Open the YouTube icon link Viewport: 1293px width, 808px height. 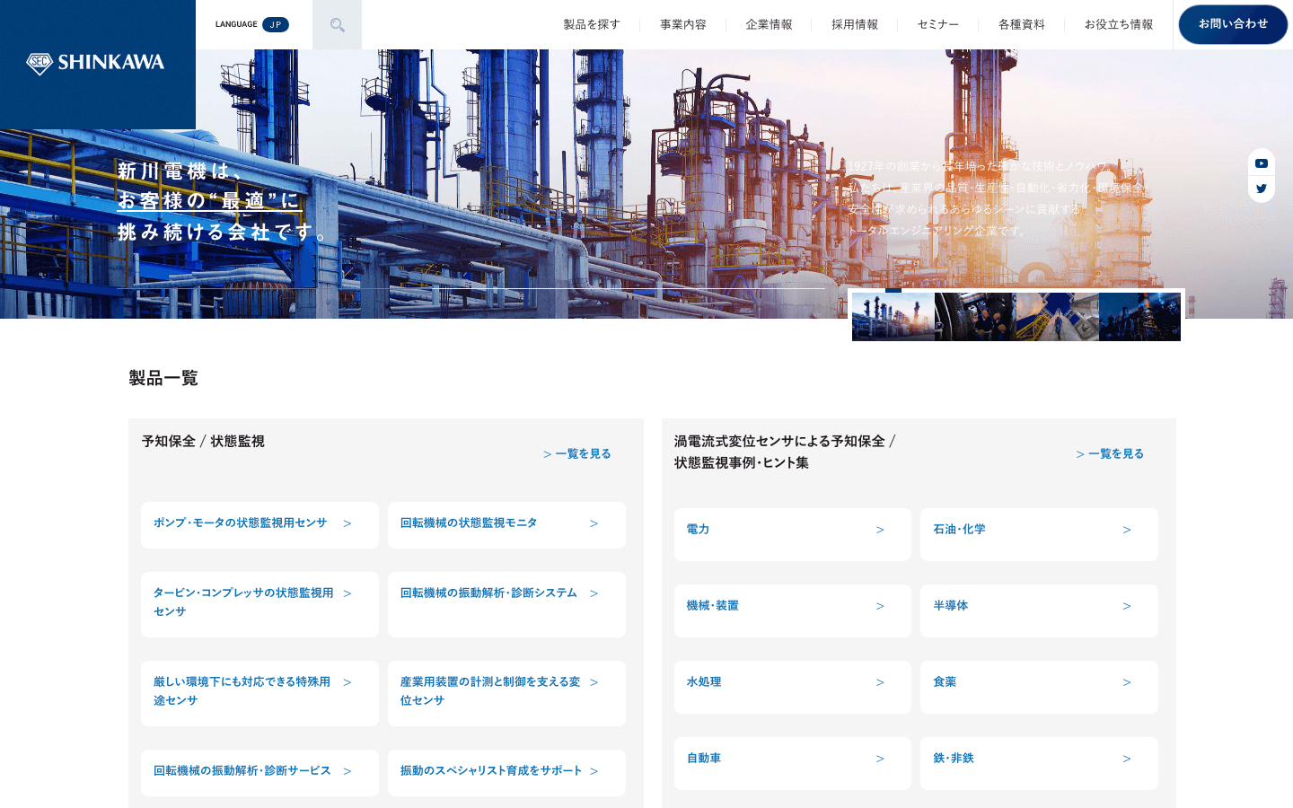coord(1262,163)
